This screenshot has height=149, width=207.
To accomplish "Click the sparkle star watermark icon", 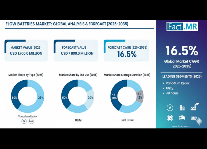I will [199, 121].
